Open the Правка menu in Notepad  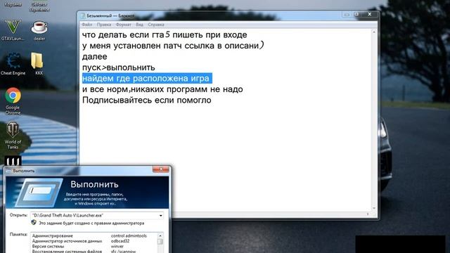104,25
